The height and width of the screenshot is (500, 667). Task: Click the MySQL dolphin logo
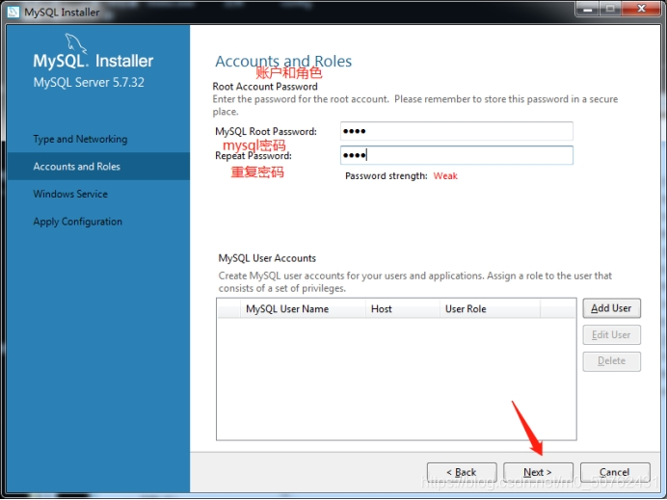(x=76, y=43)
